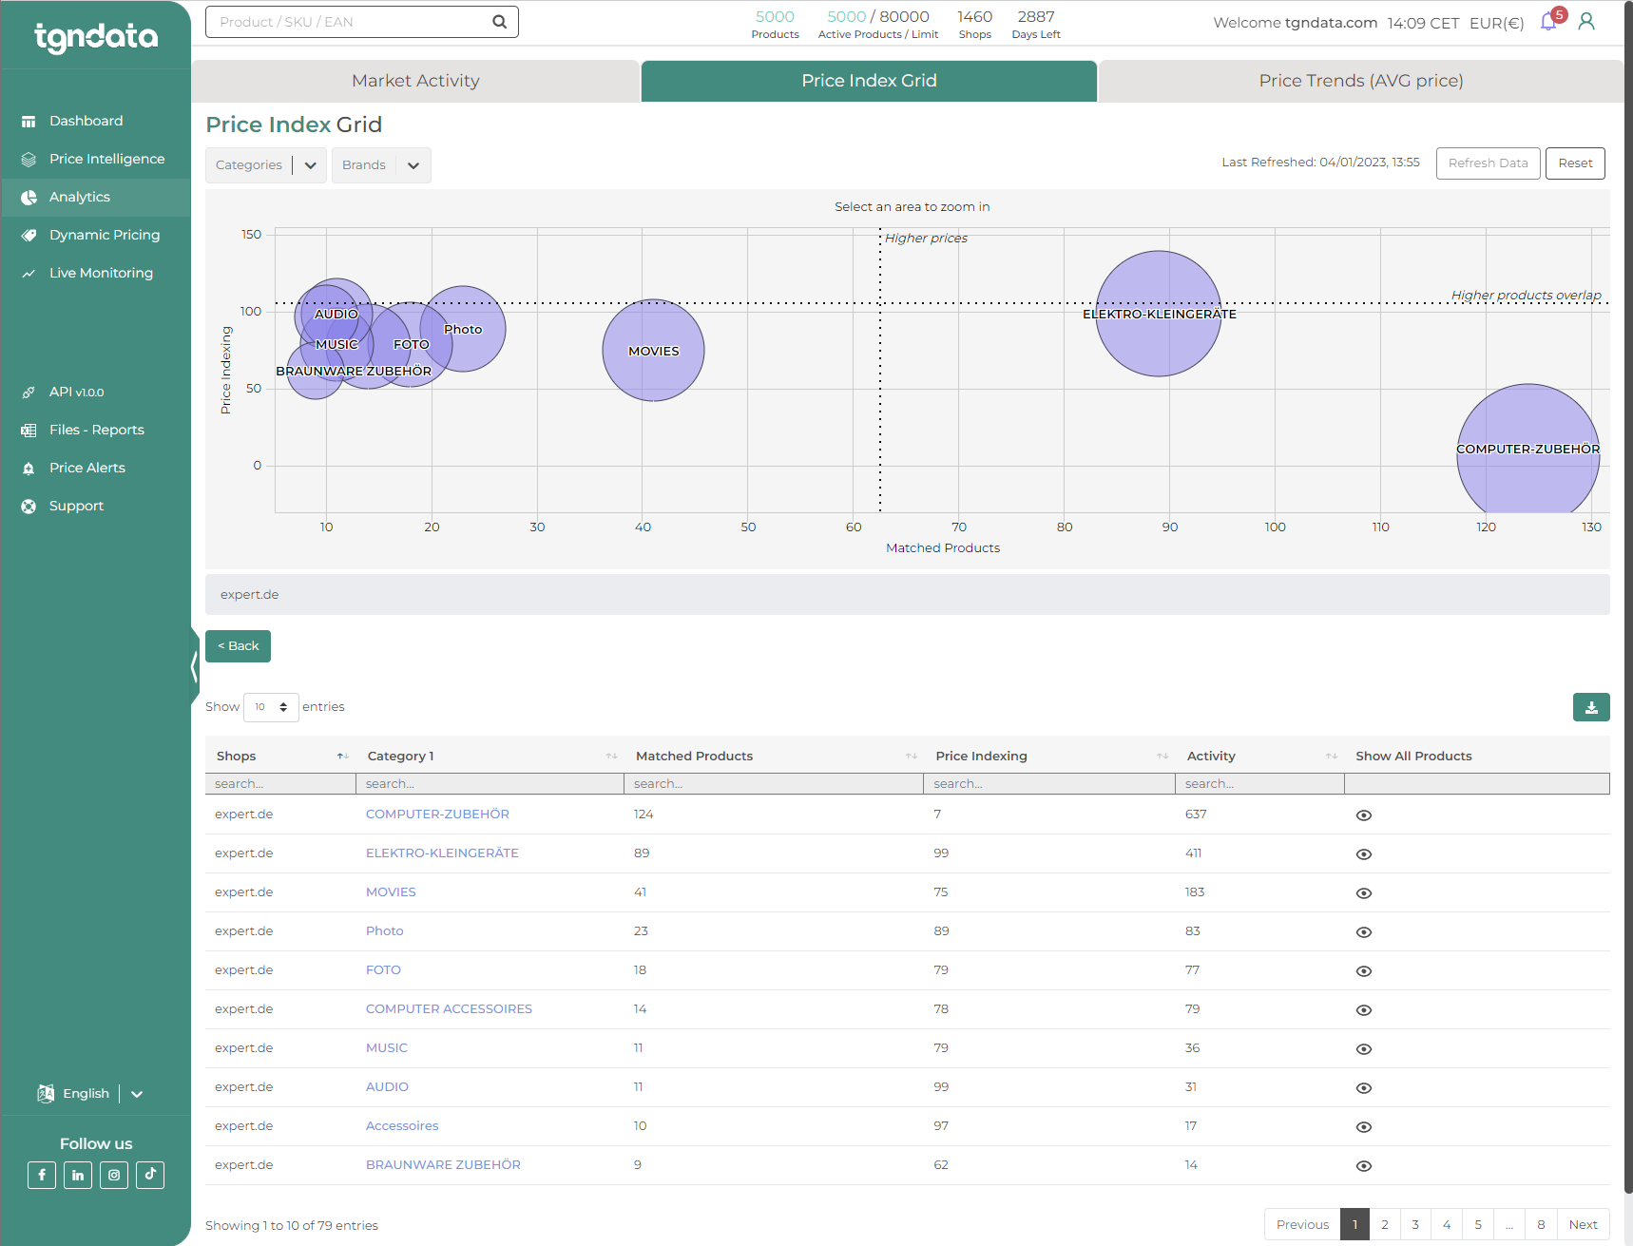Click the Reset button

click(1575, 163)
